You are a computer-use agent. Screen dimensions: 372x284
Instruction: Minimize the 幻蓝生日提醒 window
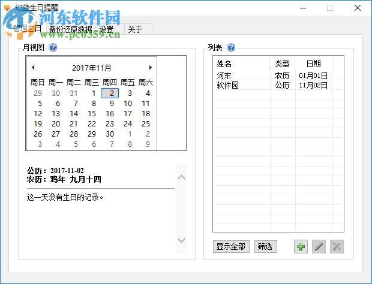tap(303, 8)
